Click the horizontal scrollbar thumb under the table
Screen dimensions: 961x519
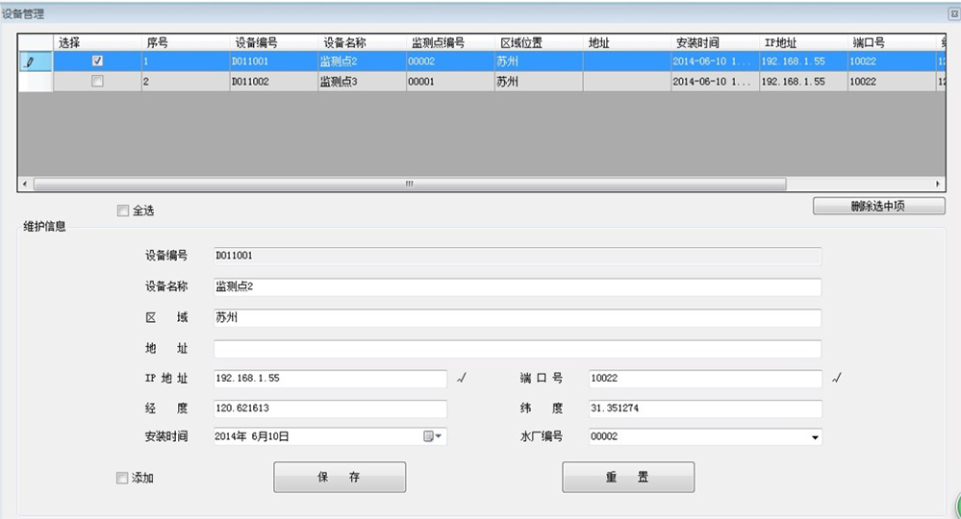409,184
